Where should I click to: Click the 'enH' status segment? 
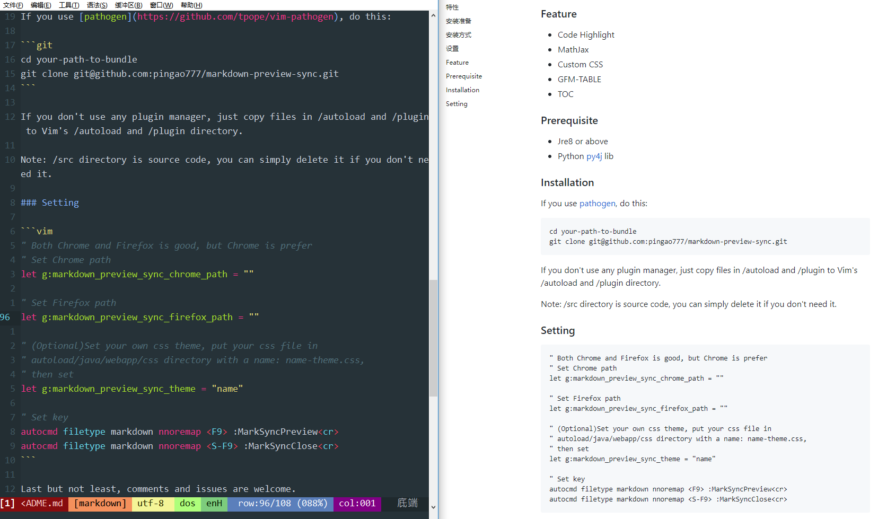[x=214, y=504]
